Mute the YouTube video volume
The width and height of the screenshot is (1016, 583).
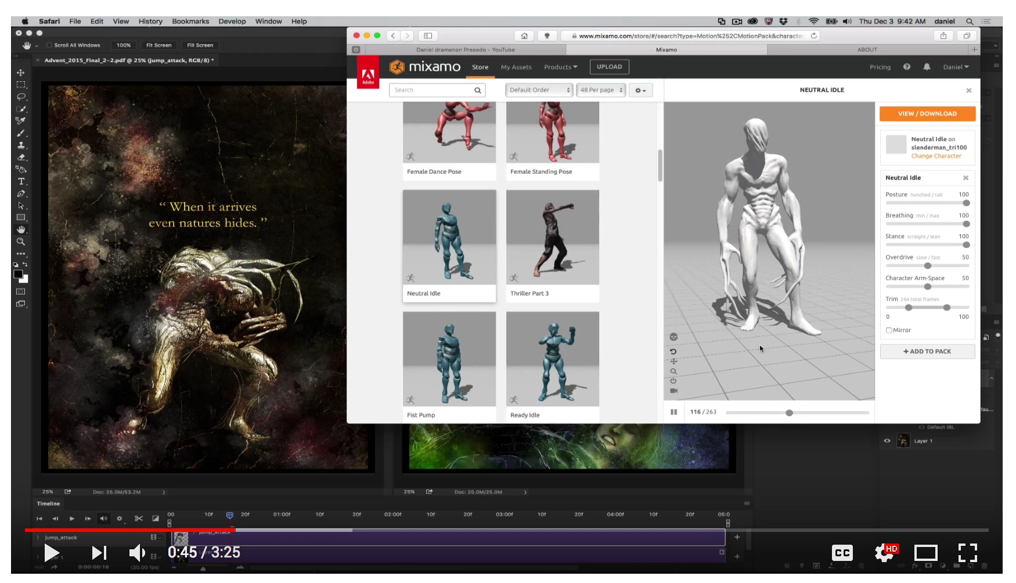click(137, 553)
